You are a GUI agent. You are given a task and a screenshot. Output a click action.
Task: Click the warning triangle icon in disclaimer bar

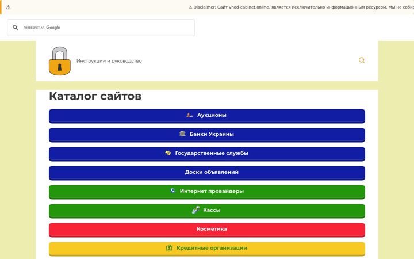tap(9, 7)
